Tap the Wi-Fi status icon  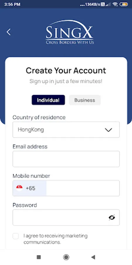pos(115,4)
